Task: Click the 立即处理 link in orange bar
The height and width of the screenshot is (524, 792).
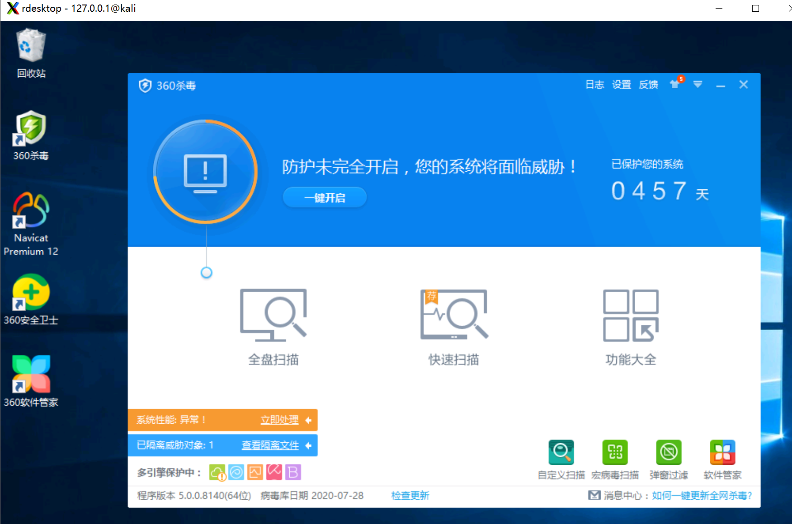Action: tap(279, 420)
